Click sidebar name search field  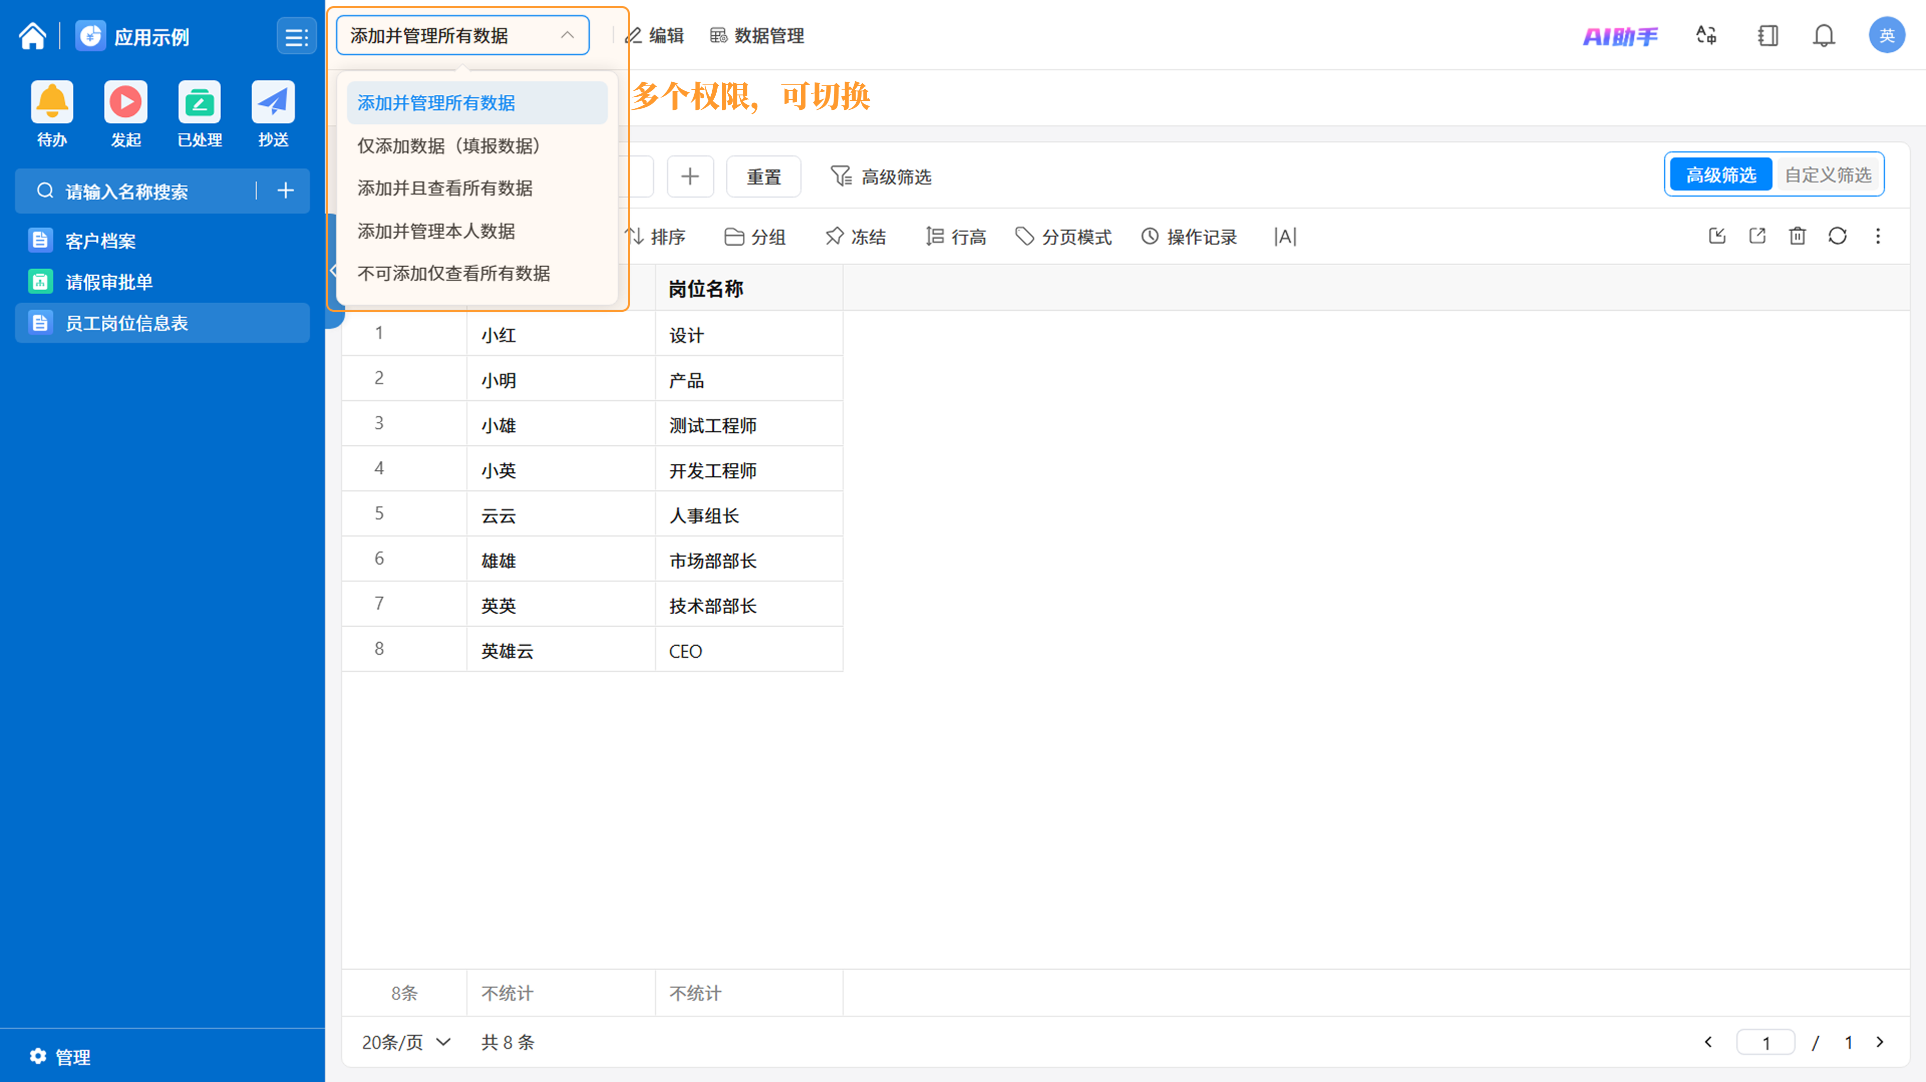pyautogui.click(x=142, y=192)
